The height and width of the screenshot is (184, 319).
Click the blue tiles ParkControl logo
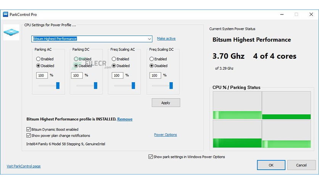[11, 32]
